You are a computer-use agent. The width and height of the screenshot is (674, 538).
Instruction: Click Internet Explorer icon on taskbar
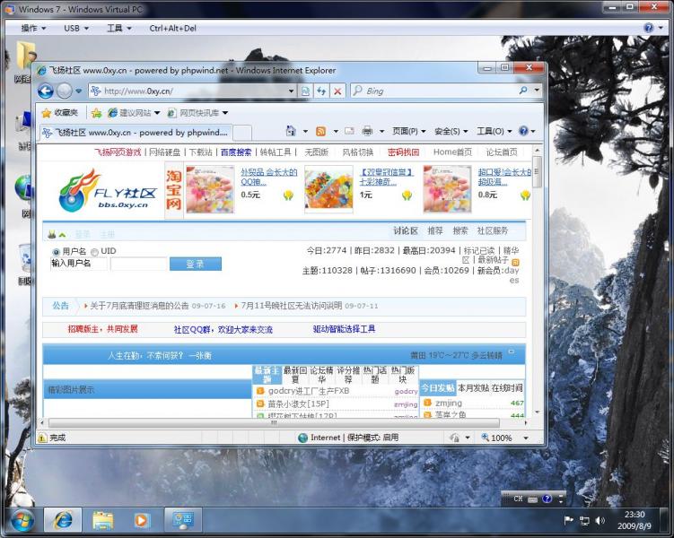point(63,521)
